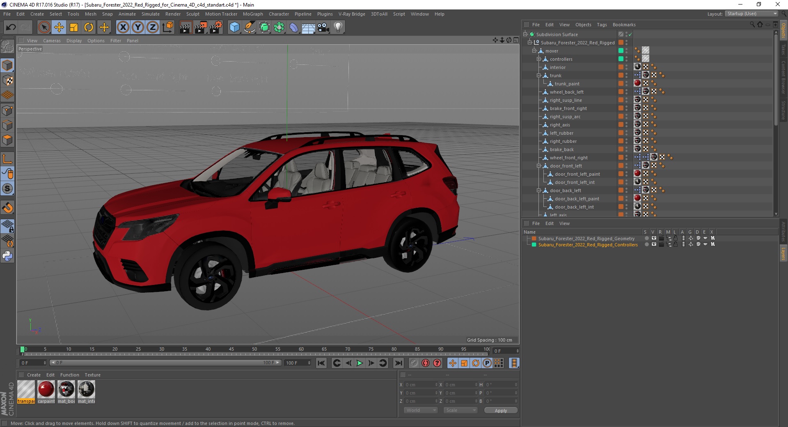Open the Scale mode dropdown
The width and height of the screenshot is (788, 427).
pos(460,410)
